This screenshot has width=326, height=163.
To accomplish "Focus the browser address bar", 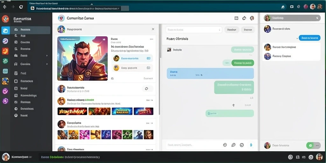I will pyautogui.click(x=79, y=8).
